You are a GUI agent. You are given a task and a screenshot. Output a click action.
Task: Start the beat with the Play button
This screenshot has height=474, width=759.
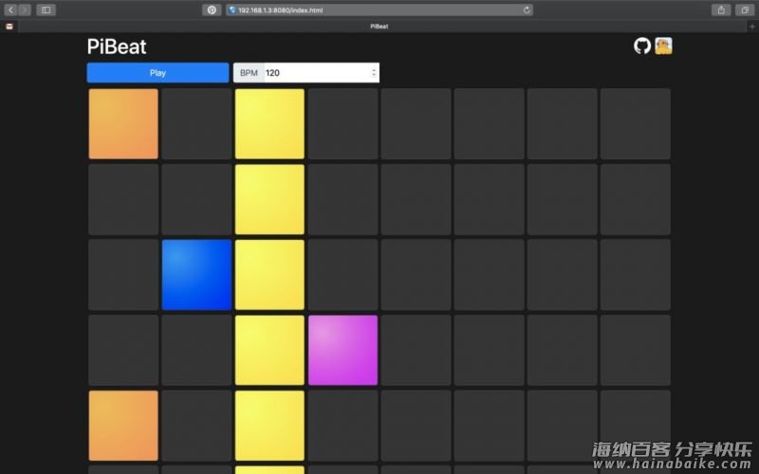click(157, 73)
